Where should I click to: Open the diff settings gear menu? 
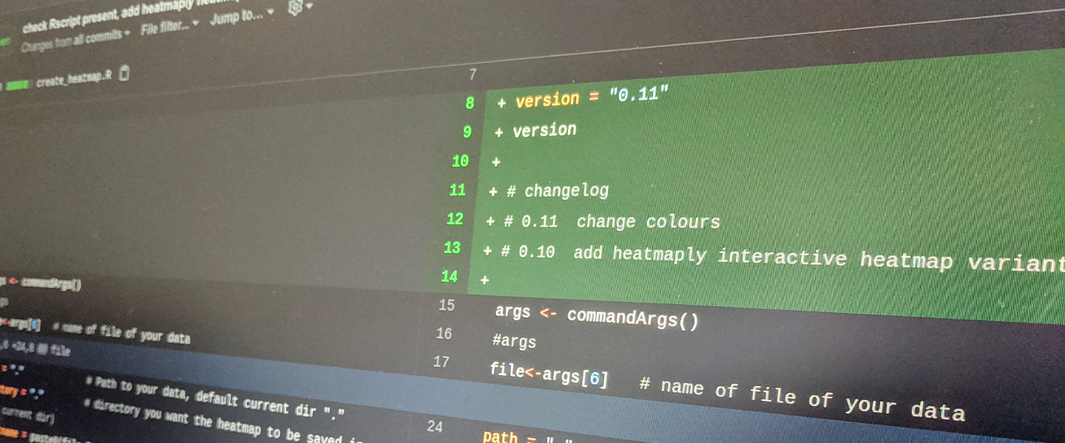tap(299, 7)
